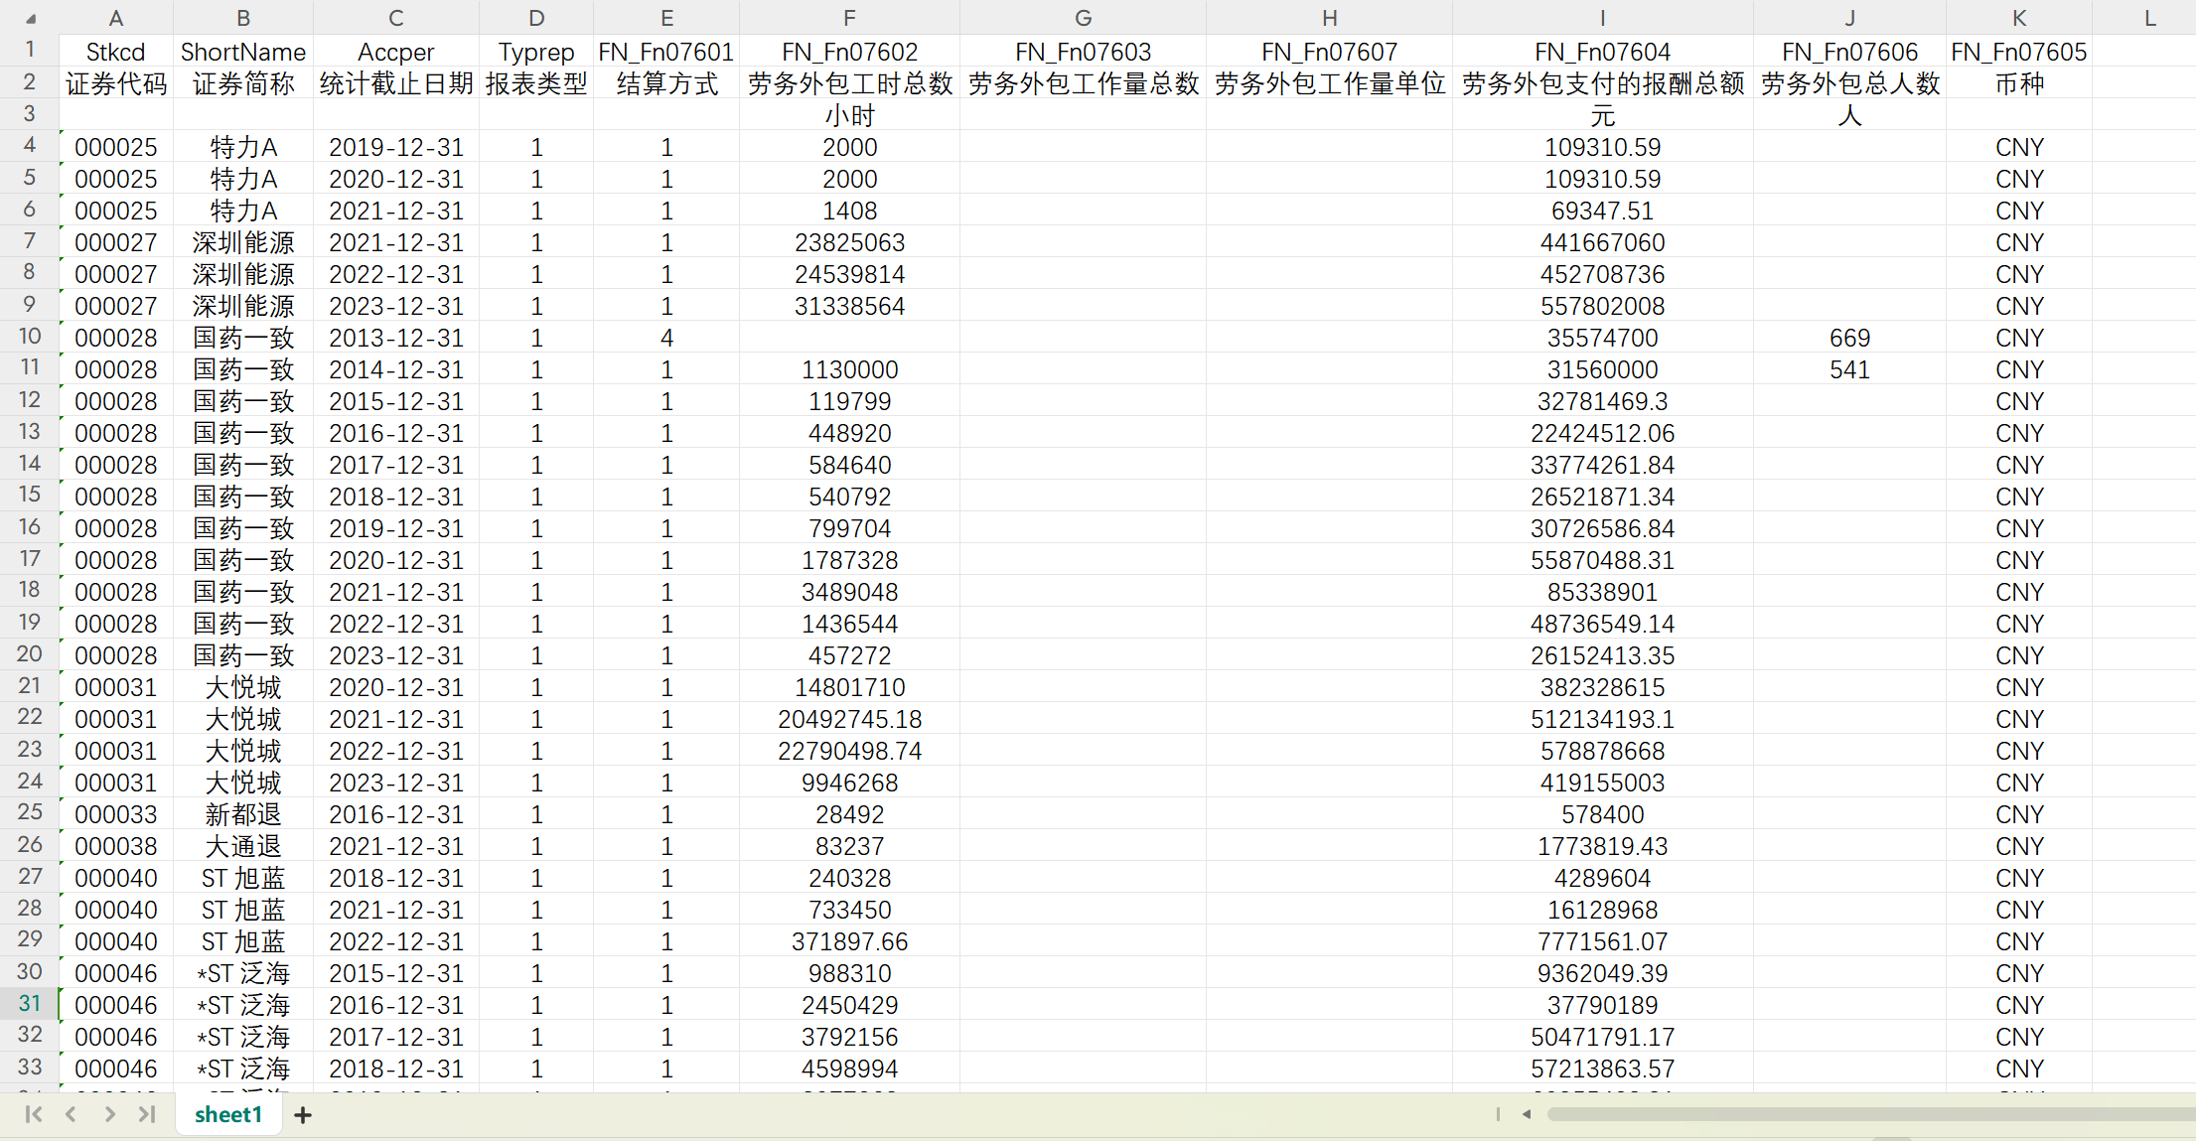Image resolution: width=2196 pixels, height=1141 pixels.
Task: Click the previous sheet arrow
Action: click(x=71, y=1114)
